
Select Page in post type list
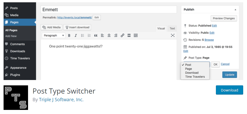pos(195,69)
